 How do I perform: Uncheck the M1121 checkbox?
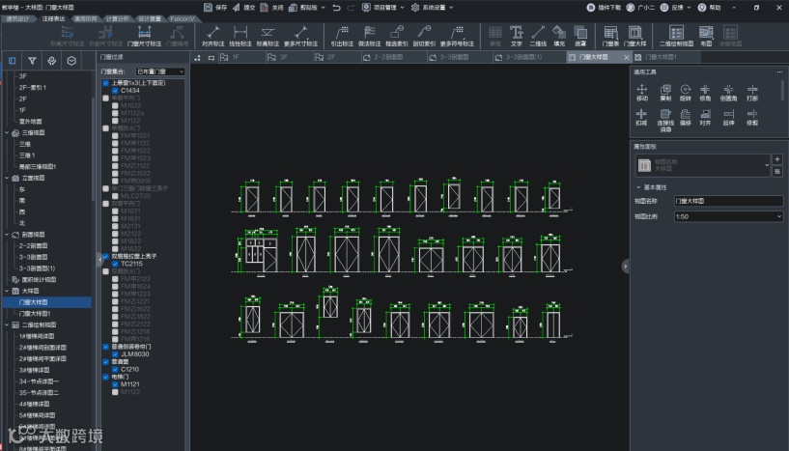pyautogui.click(x=115, y=384)
